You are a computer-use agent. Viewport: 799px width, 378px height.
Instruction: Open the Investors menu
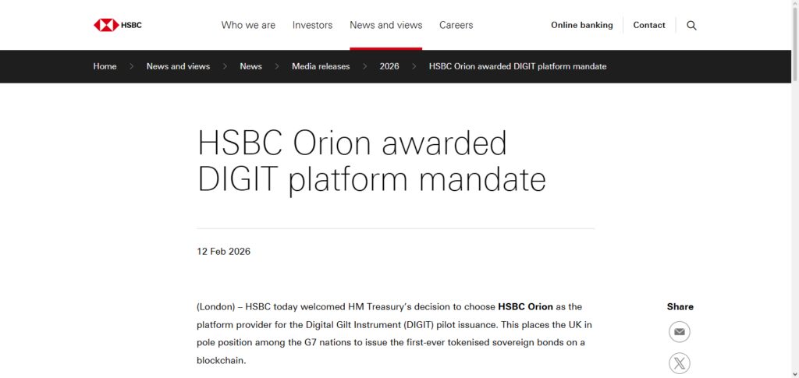[x=312, y=25]
